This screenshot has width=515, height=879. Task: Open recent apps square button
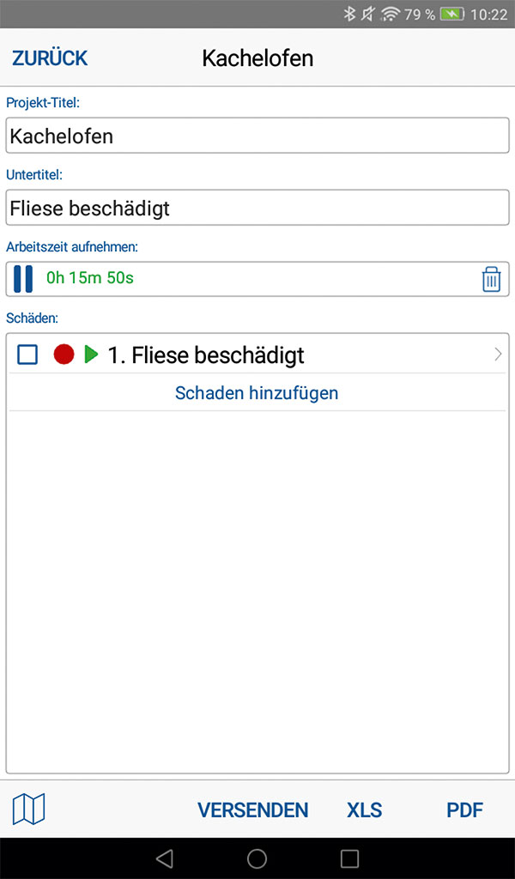(x=349, y=858)
